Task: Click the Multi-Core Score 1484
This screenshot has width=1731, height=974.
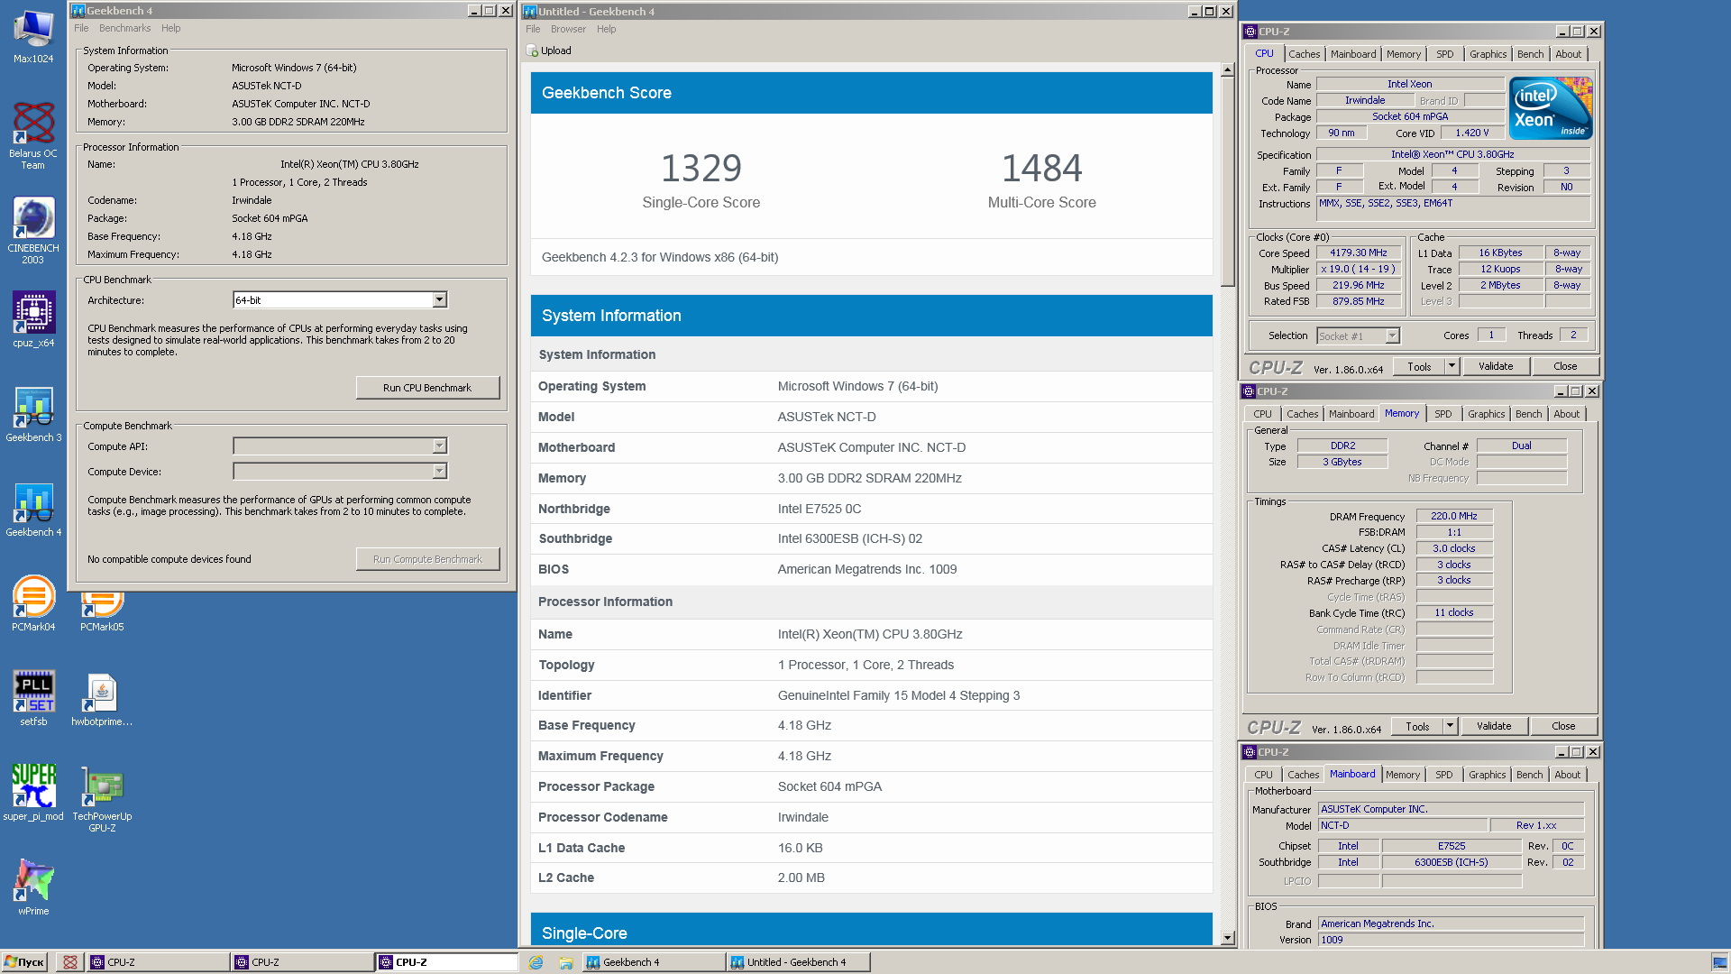Action: 1041,169
